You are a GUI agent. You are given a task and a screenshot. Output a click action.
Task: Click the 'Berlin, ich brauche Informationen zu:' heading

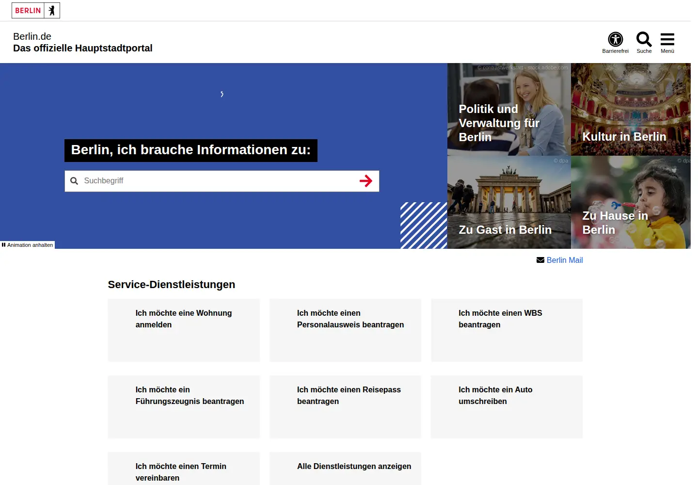[x=191, y=150]
